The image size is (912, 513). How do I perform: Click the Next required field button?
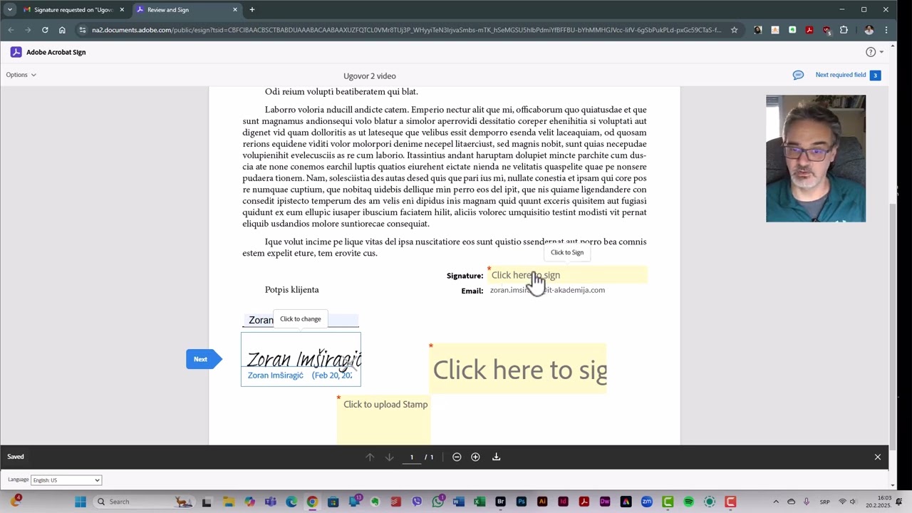[841, 74]
